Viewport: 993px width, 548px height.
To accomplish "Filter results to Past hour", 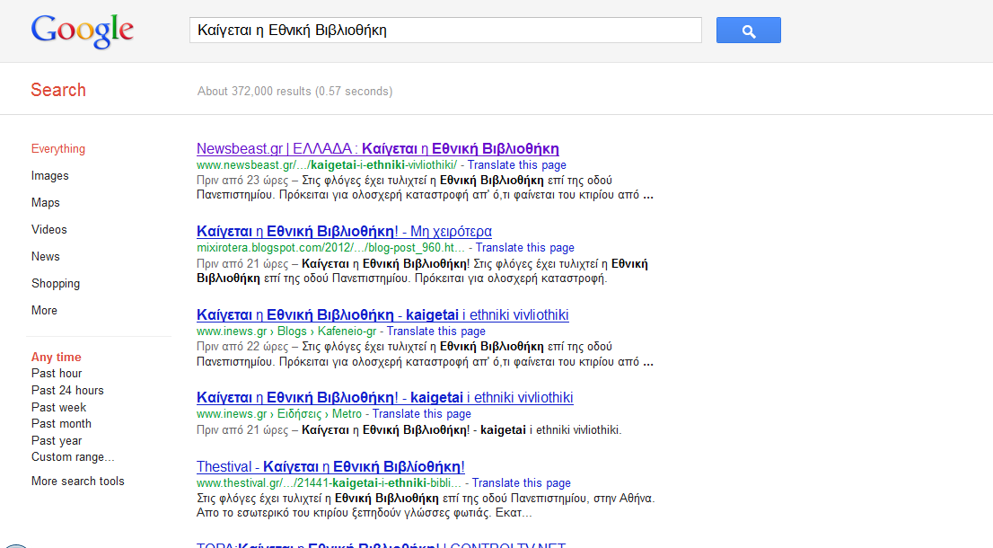I will (57, 373).
